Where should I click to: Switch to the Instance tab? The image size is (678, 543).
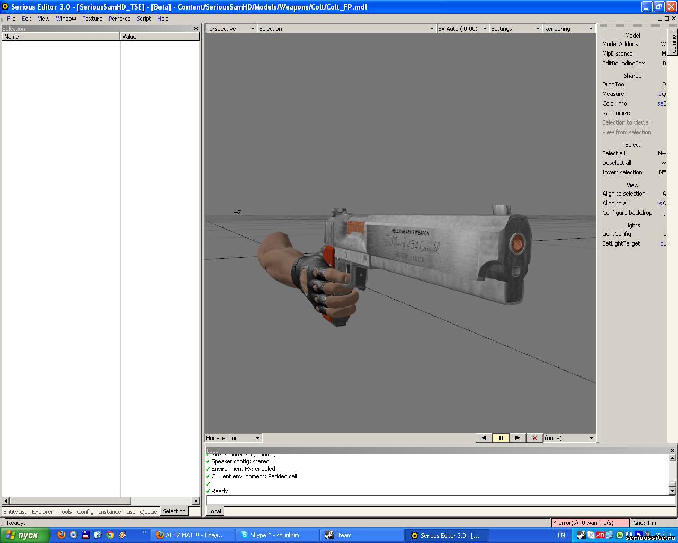click(x=110, y=512)
